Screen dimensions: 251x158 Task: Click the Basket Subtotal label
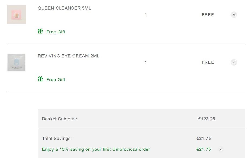click(60, 119)
